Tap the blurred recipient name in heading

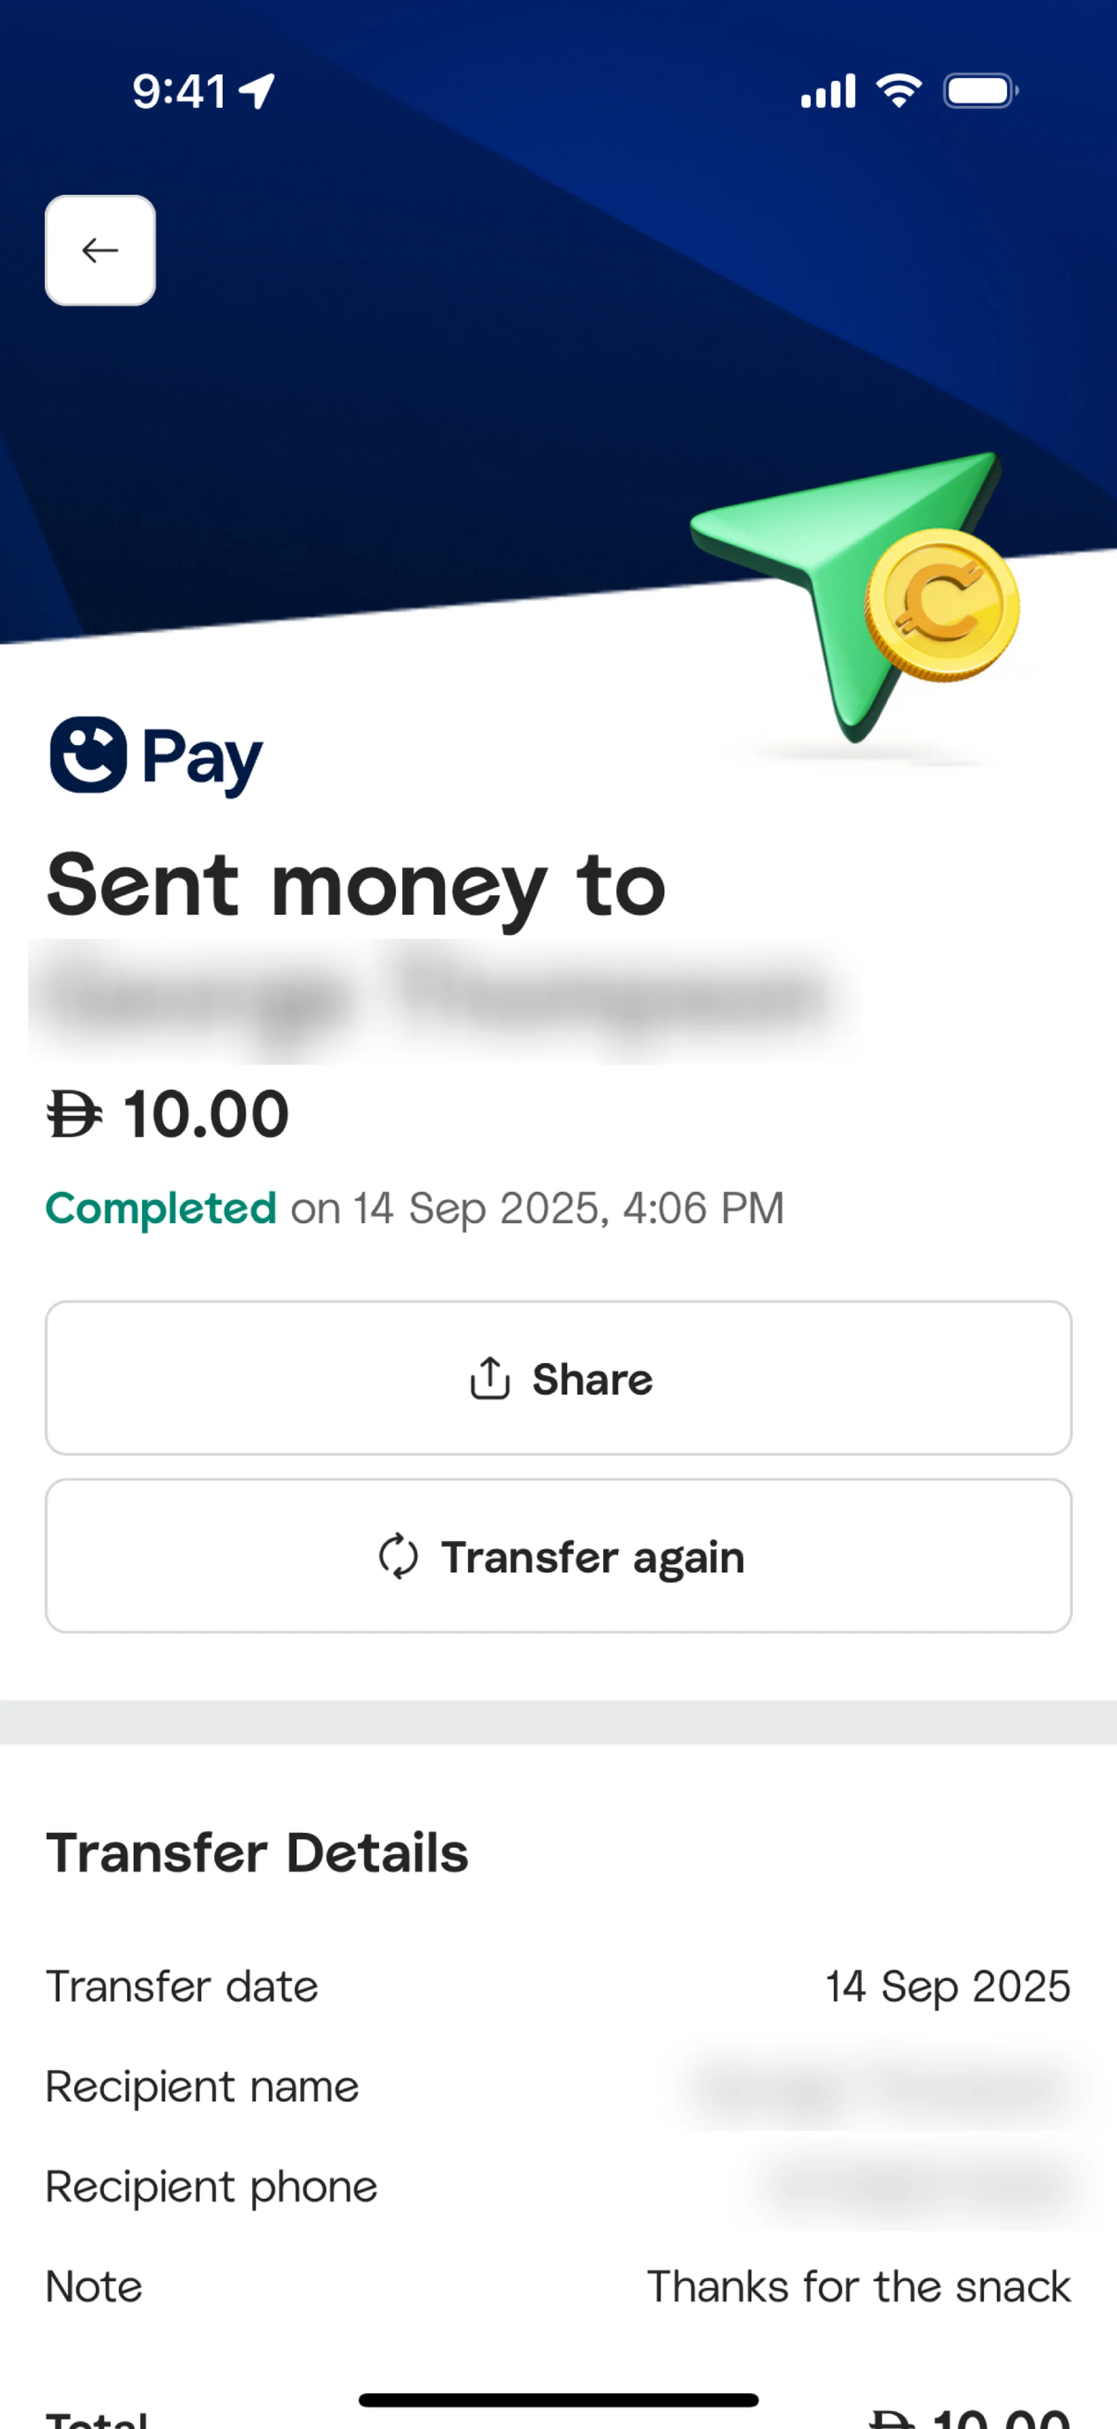point(433,1000)
